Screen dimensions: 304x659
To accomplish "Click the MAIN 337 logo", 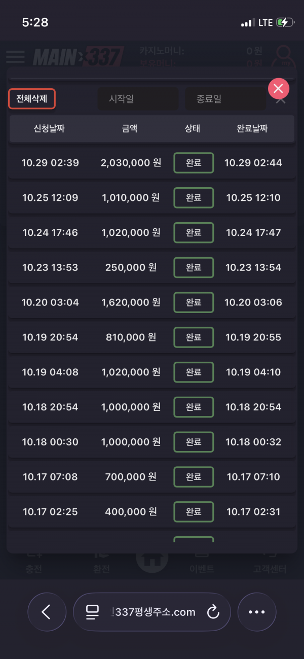I will point(79,56).
